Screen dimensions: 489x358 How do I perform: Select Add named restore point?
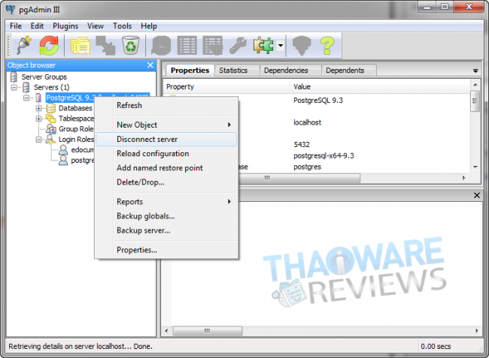pos(166,167)
